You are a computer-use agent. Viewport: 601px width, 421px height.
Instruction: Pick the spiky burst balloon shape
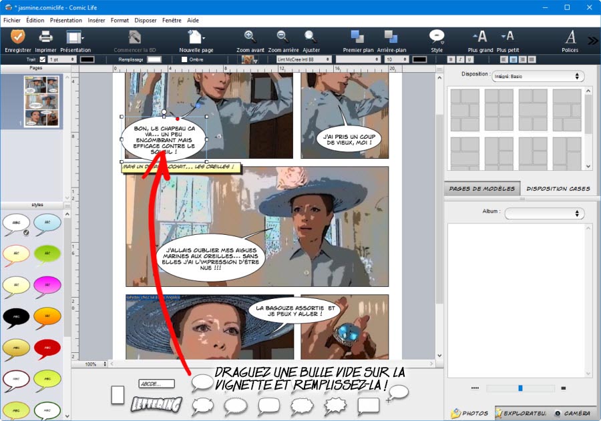335,406
